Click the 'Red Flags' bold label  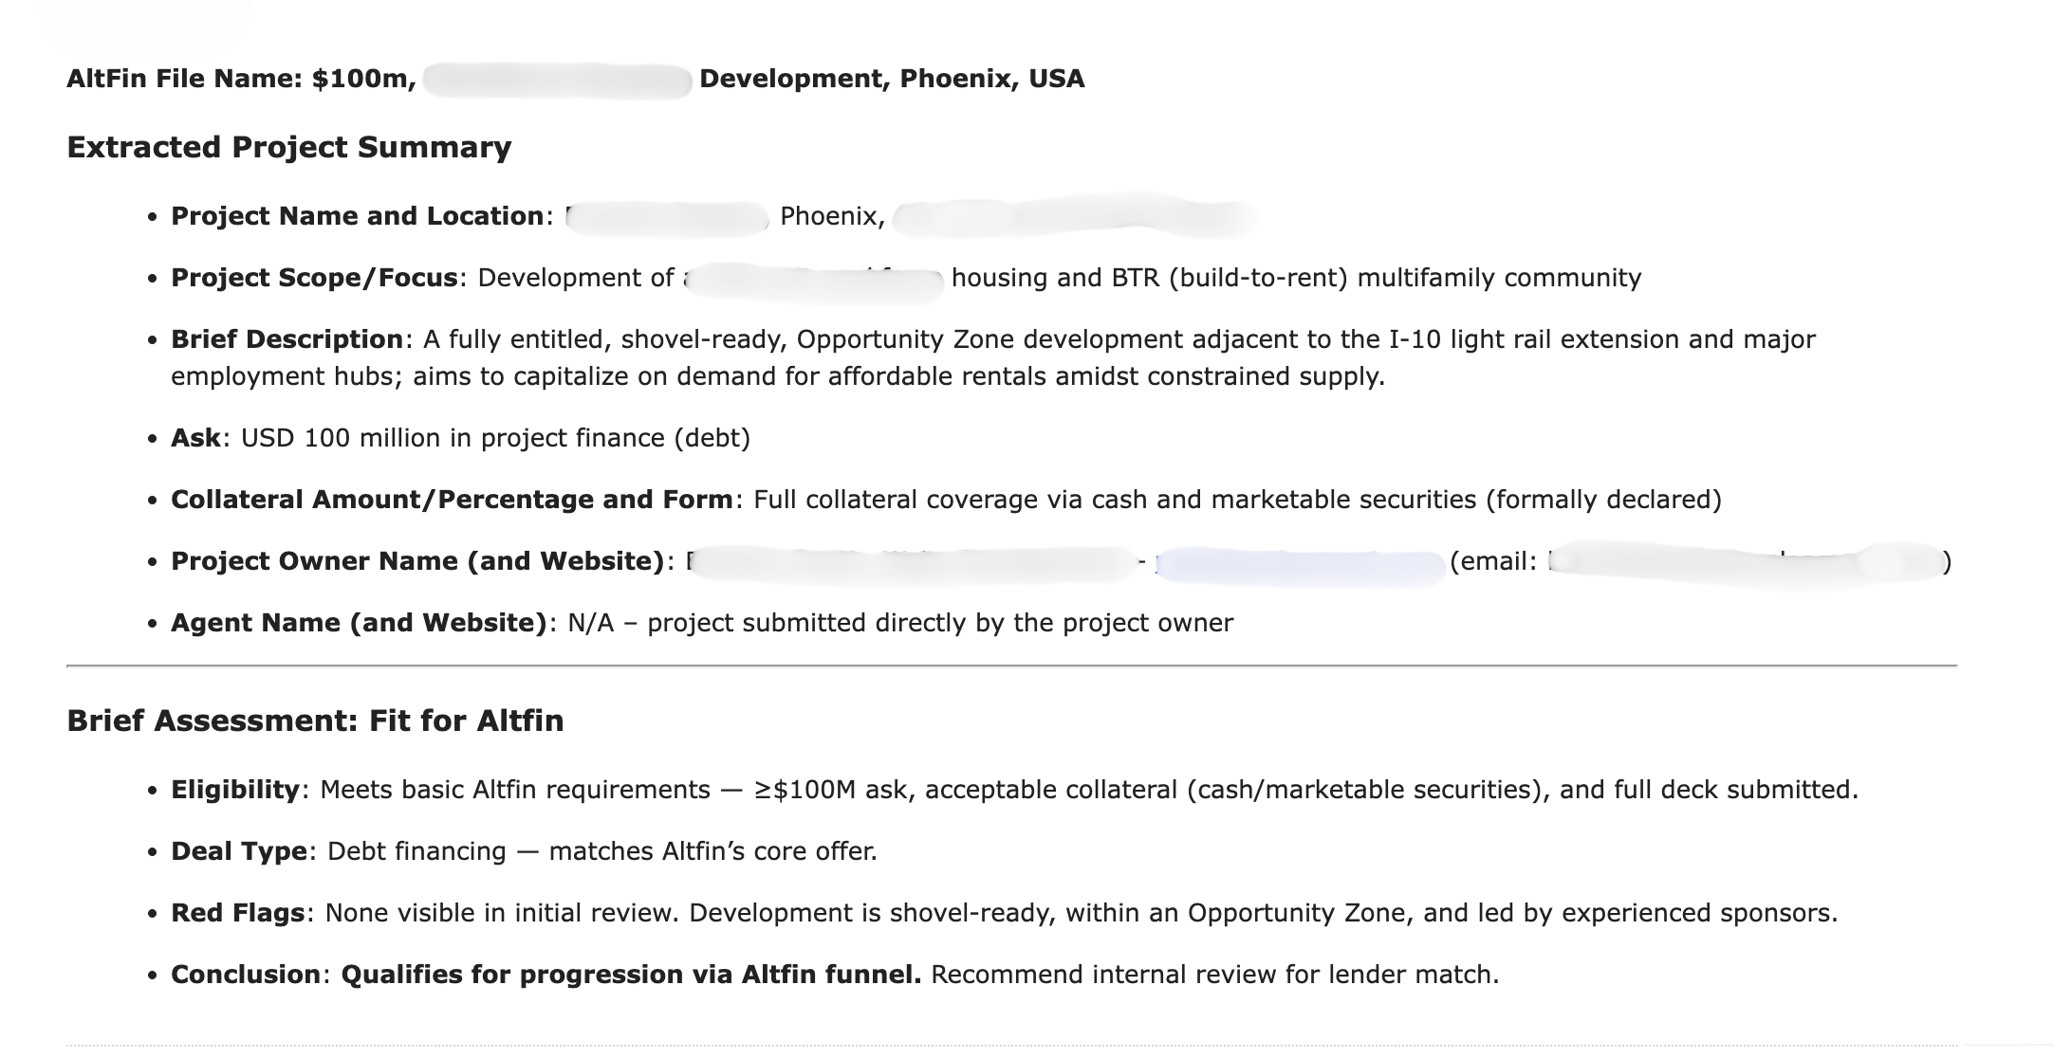click(x=237, y=913)
